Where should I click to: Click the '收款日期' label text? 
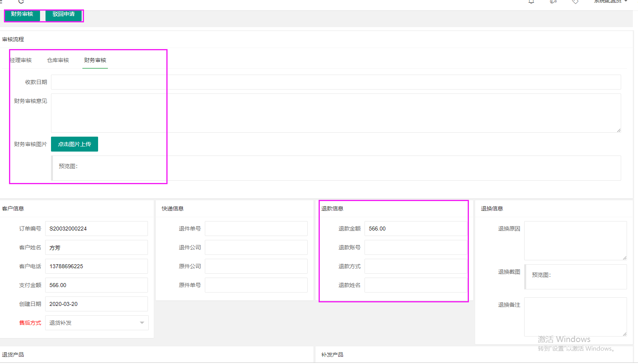(x=36, y=82)
